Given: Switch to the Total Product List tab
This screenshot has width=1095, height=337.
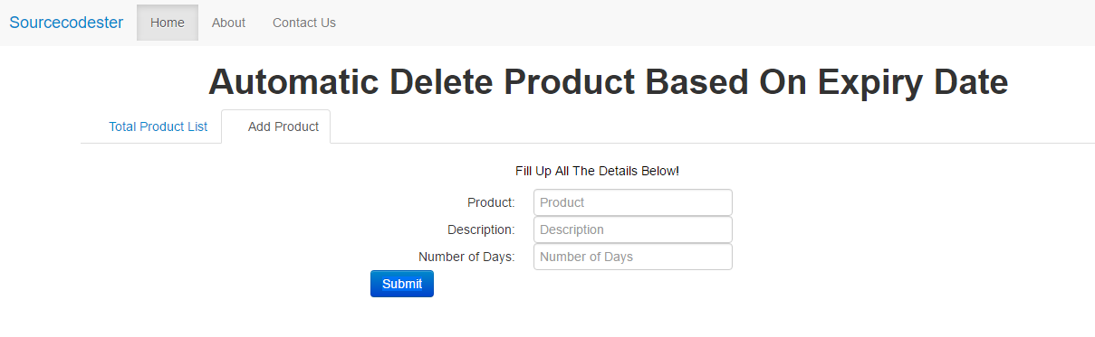Looking at the screenshot, I should [x=158, y=126].
